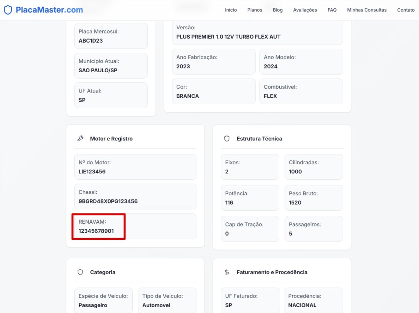Viewport: 419px width, 313px height.
Task: Click the Procedência value NACIONAL
Action: (302, 305)
